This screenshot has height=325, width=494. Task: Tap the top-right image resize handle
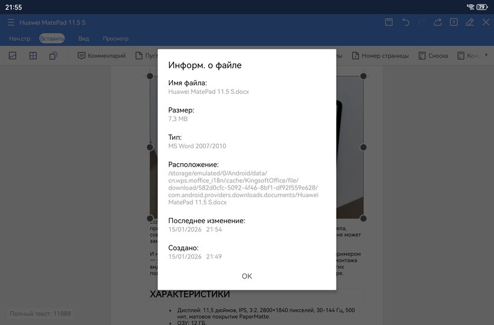click(x=363, y=76)
